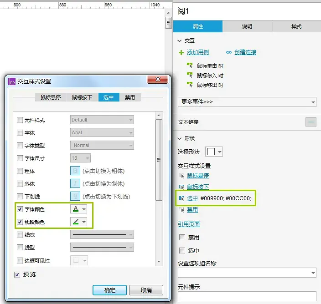Click the 文本链接 insert link icon button
Screen dimensions: 321x304
311,122
